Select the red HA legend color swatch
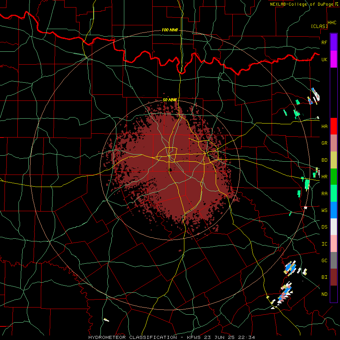 coord(334,126)
